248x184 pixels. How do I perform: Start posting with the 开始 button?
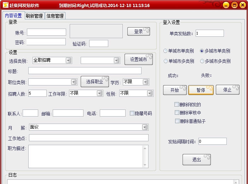[175, 90]
